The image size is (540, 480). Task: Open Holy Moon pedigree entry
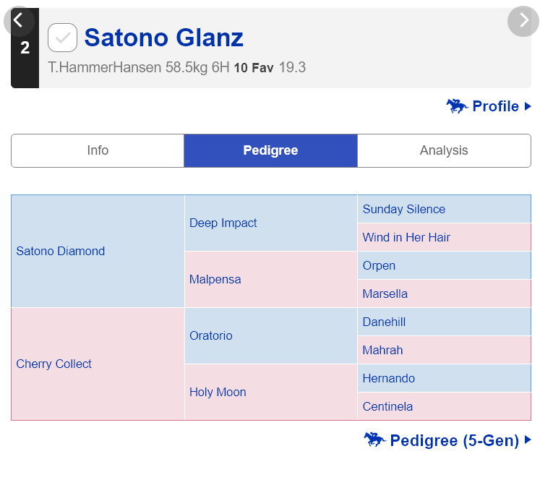point(218,392)
